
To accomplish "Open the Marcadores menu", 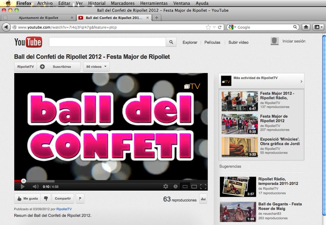I will pos(123,3).
